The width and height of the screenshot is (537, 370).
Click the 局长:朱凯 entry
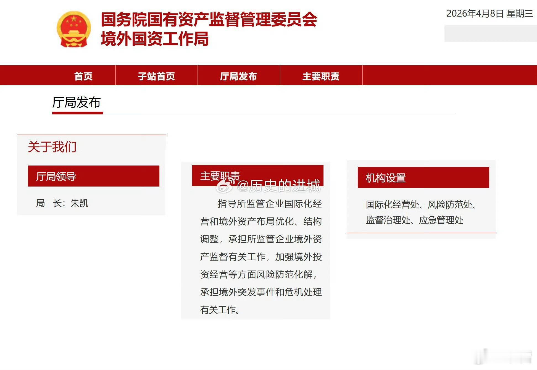tap(62, 203)
